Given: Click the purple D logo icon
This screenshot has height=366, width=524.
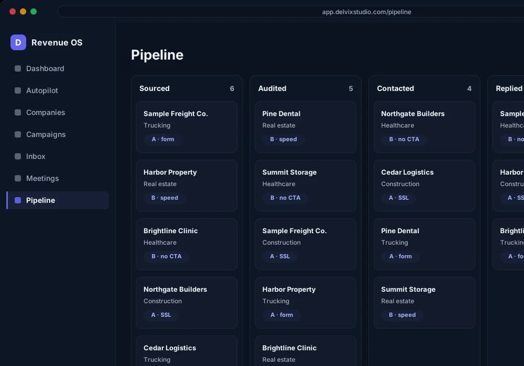Looking at the screenshot, I should click(18, 42).
